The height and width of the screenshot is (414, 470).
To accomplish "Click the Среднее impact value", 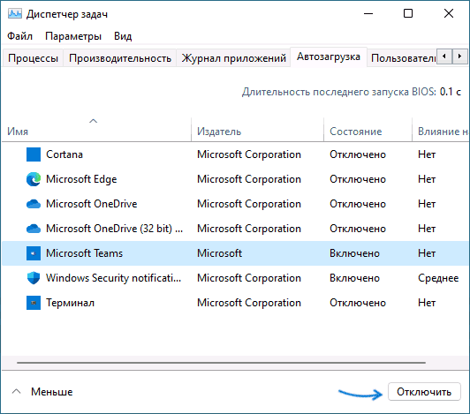I will tap(438, 278).
